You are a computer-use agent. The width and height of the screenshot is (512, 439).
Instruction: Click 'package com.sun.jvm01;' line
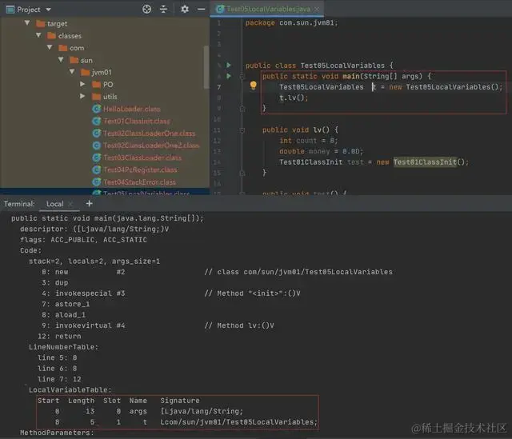pyautogui.click(x=291, y=23)
